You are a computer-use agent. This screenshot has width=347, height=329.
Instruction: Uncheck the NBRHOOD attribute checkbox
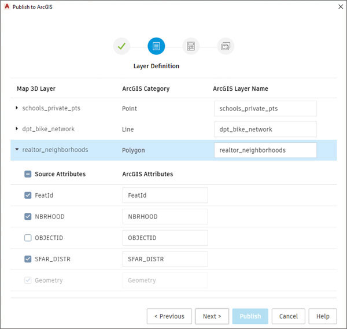(28, 217)
